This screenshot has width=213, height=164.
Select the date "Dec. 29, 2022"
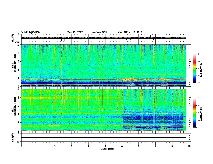(x=75, y=32)
